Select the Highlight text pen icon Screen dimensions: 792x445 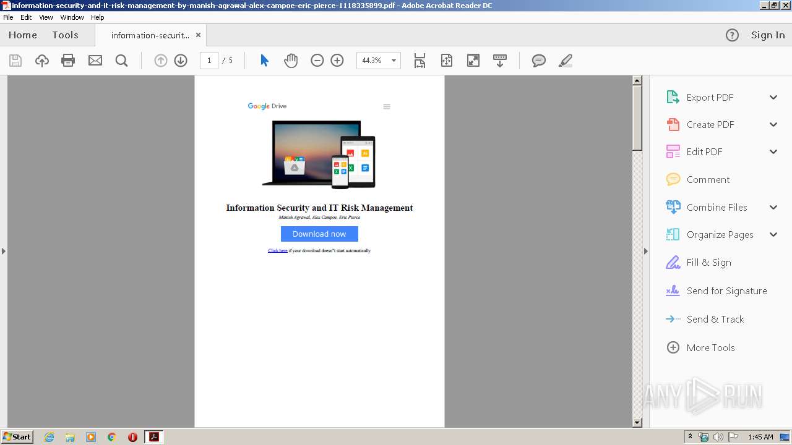pyautogui.click(x=566, y=61)
